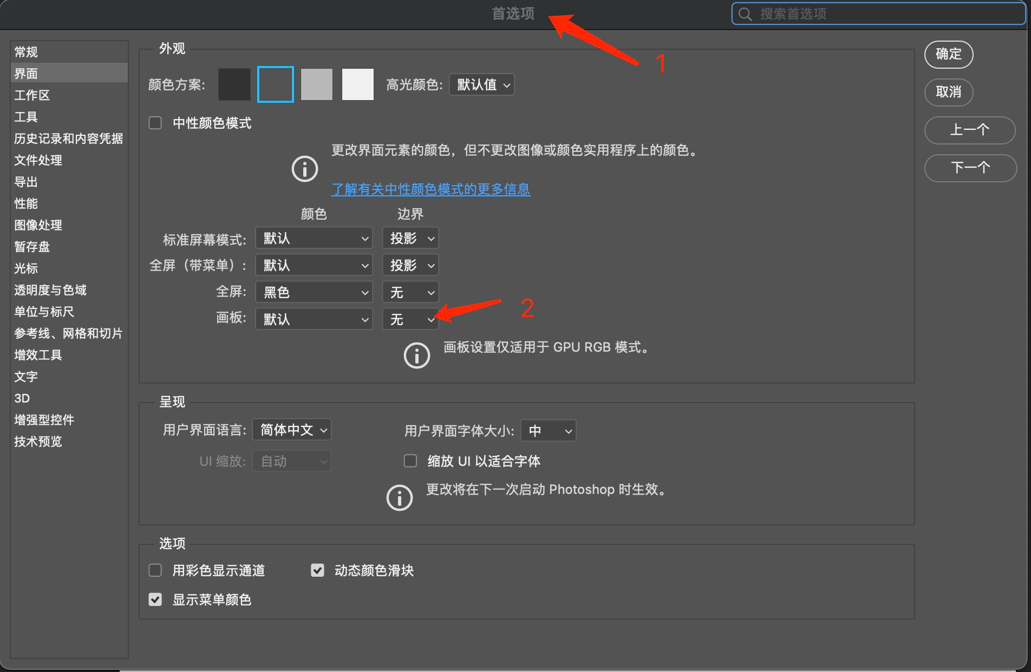Image resolution: width=1031 pixels, height=672 pixels.
Task: Click info icon next to artboard GPU note
Action: pos(416,355)
